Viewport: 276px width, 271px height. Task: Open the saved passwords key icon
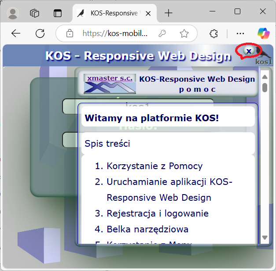click(x=162, y=34)
